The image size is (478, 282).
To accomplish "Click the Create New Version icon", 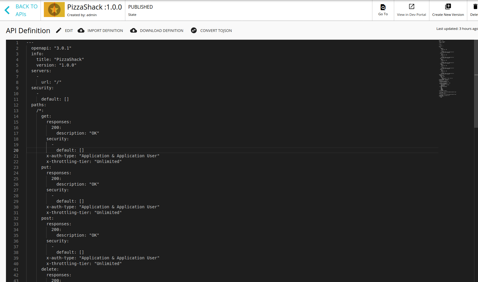I will [448, 7].
